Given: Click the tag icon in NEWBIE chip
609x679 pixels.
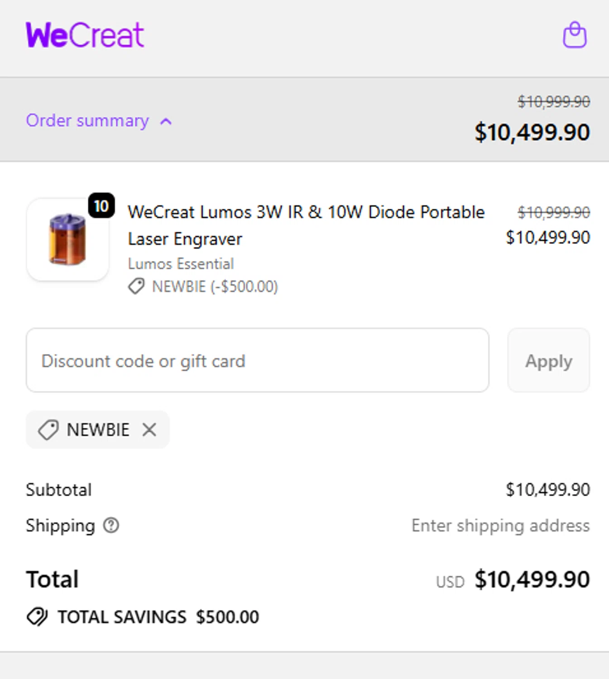Looking at the screenshot, I should tap(48, 430).
